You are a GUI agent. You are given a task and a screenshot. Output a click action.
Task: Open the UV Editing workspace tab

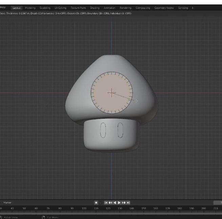pos(60,8)
